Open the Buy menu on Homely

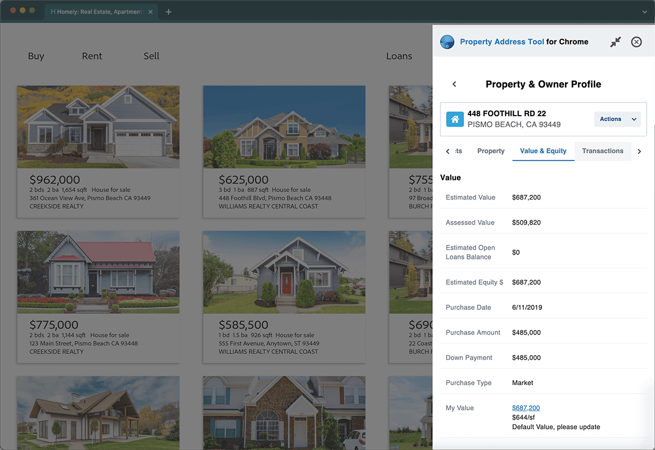pos(36,56)
